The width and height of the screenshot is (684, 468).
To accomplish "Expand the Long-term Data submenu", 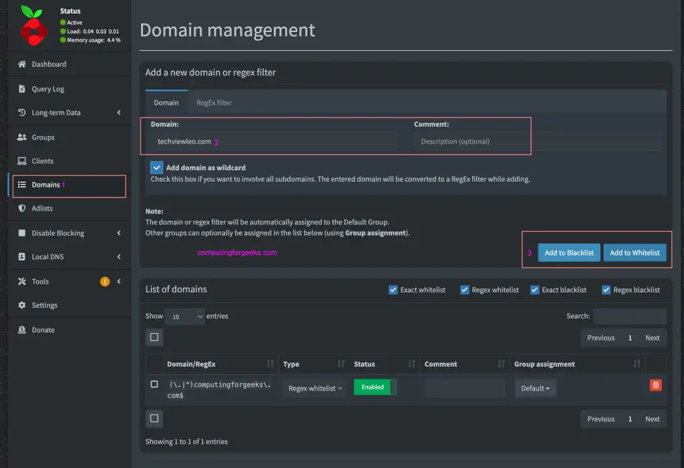I will coord(119,113).
